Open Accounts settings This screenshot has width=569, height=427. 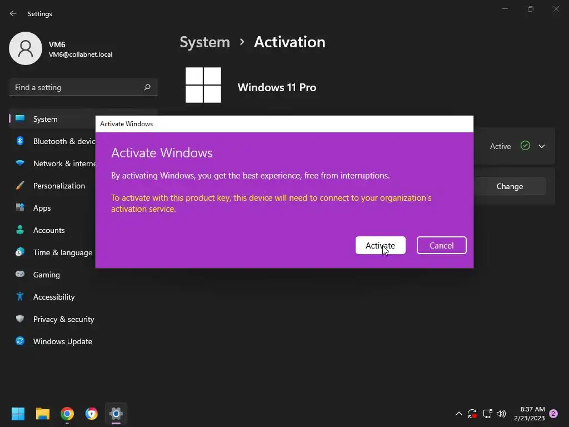click(x=52, y=230)
